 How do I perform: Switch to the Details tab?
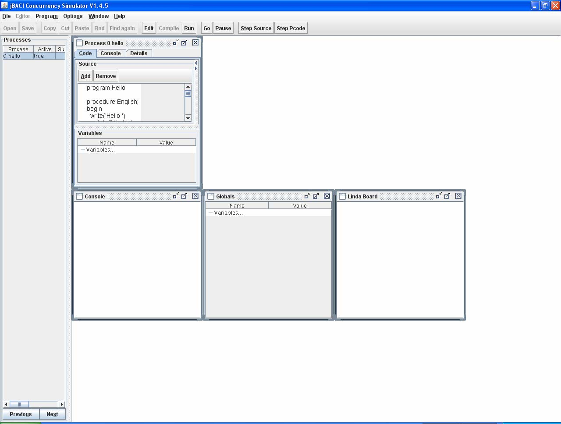coord(139,53)
